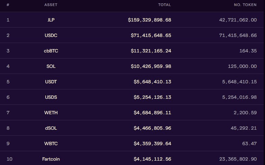This screenshot has width=265, height=165.
Task: Click the ASSET column header
Action: (51, 5)
